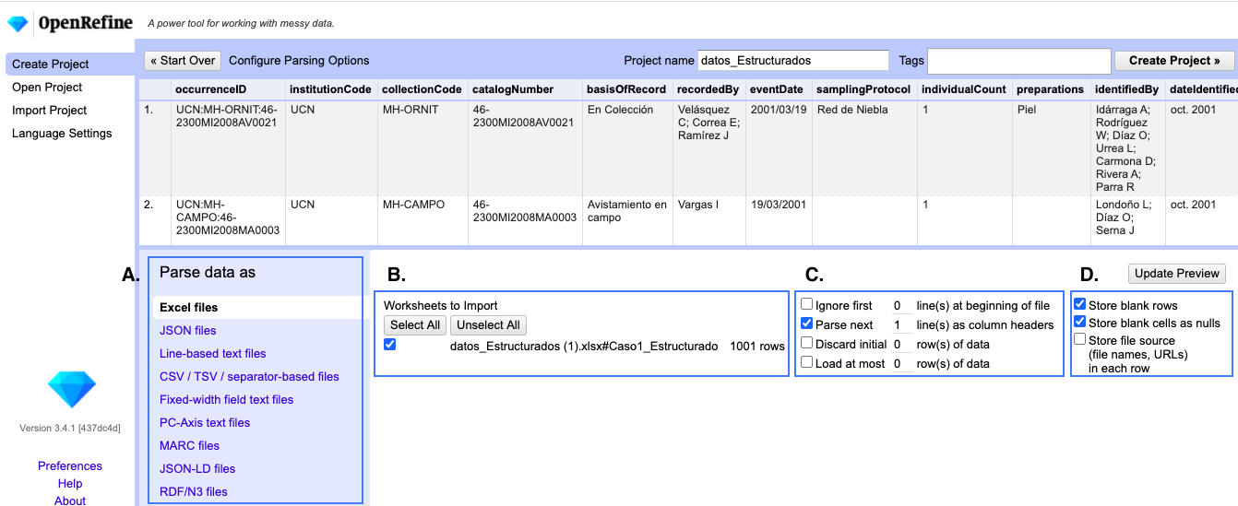The width and height of the screenshot is (1238, 506).
Task: Toggle the Ignore first lines checkbox
Action: [x=807, y=304]
